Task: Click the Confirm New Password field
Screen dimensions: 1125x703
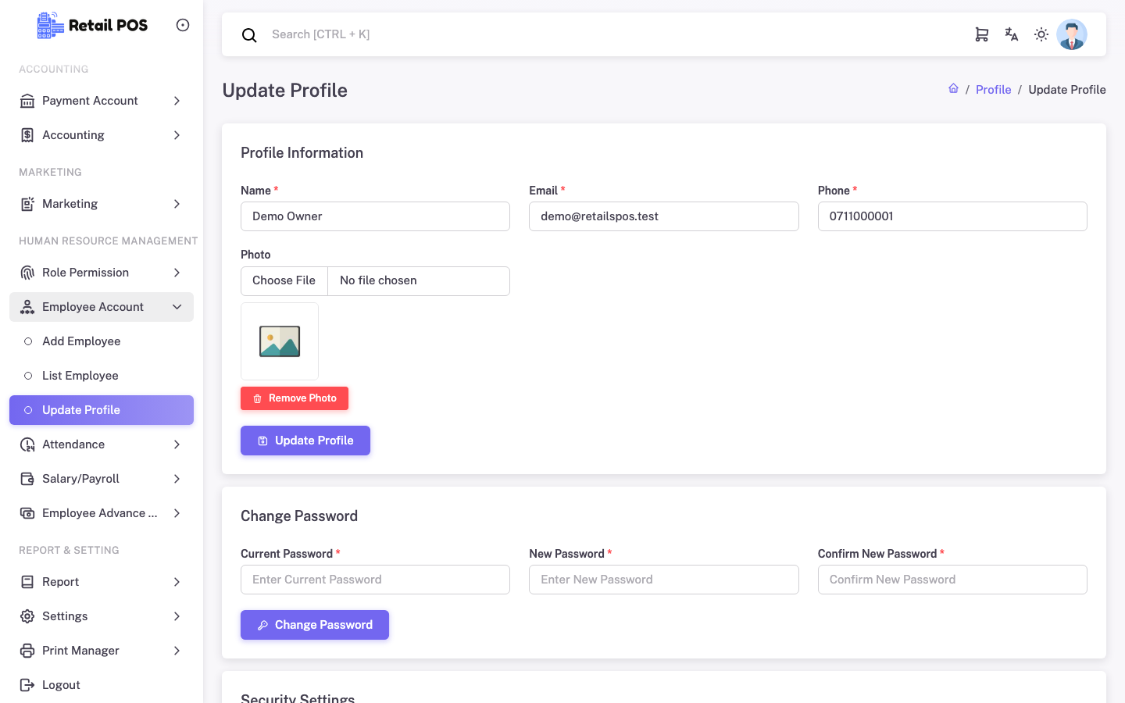Action: tap(952, 580)
